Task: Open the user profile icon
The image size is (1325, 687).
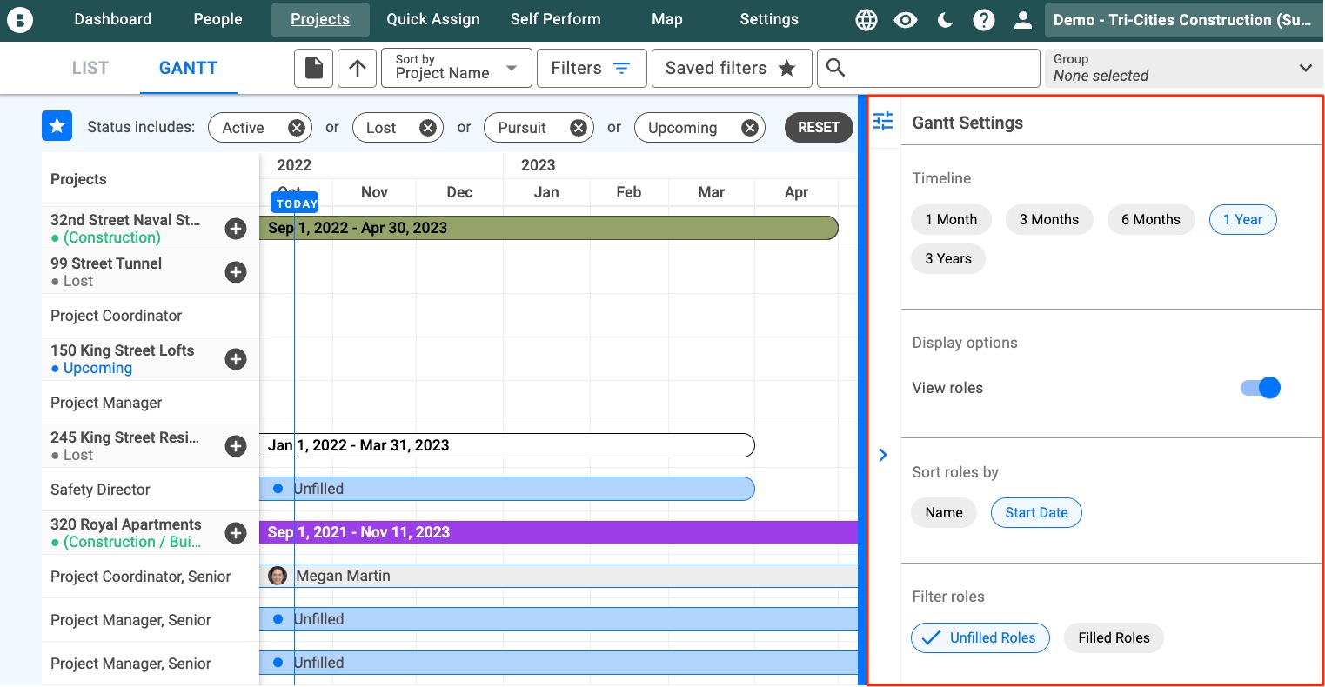Action: [1023, 20]
